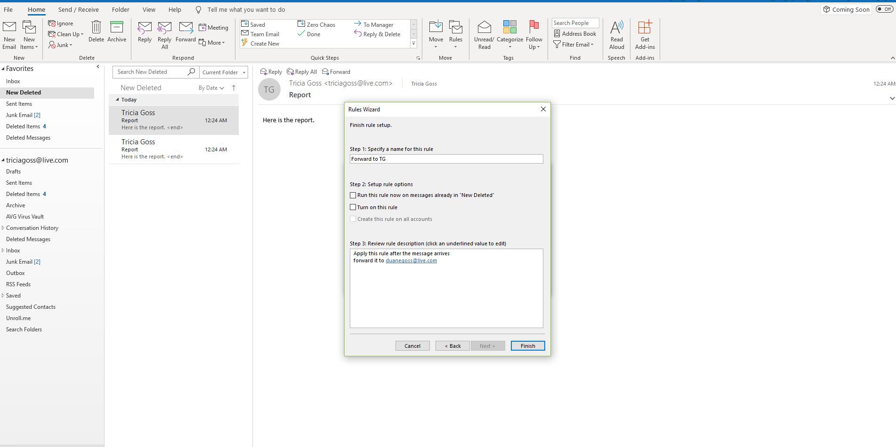The height and width of the screenshot is (447, 896).
Task: Select the Done quick step
Action: (309, 34)
